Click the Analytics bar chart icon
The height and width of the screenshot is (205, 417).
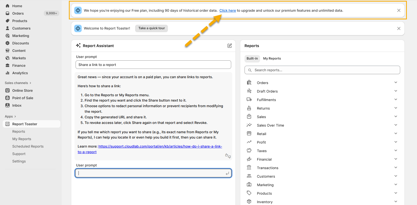tap(7, 73)
